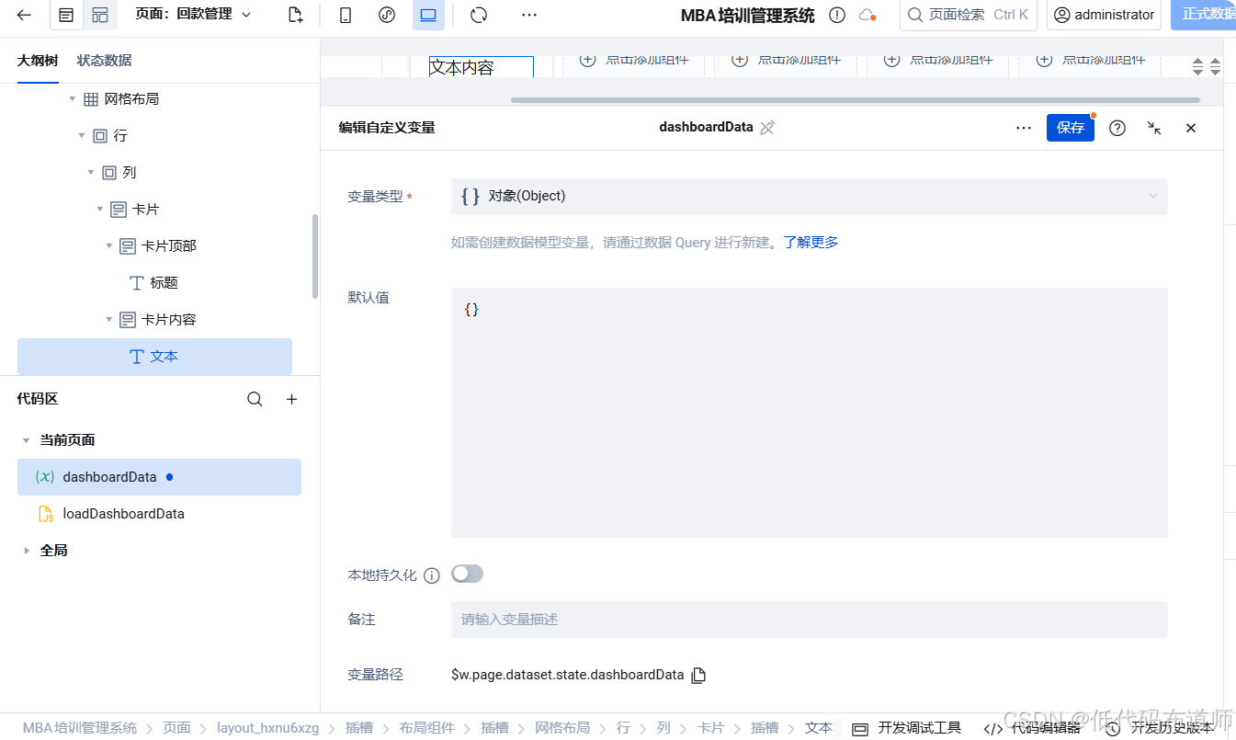Open the 代码编辑器 in bottom bar
Screen dimensions: 1236x740
[1033, 728]
